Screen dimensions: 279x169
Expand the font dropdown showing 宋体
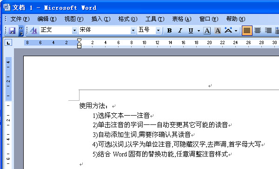coord(133,30)
